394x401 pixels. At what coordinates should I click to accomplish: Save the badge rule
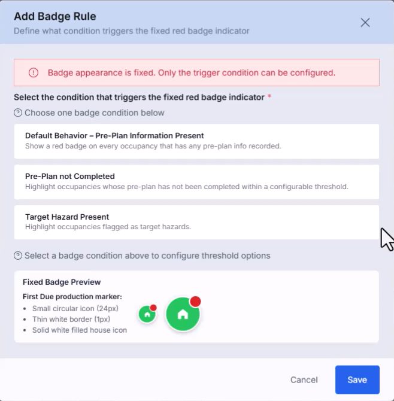(x=357, y=379)
